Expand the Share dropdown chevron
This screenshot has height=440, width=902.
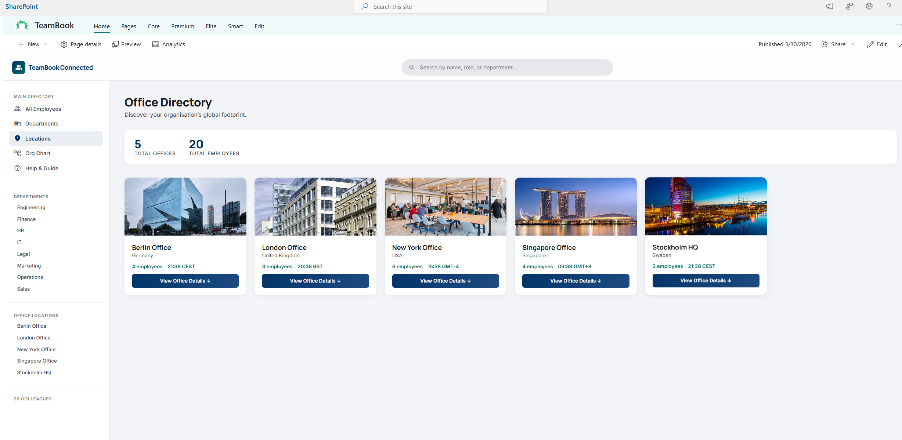[x=852, y=44]
